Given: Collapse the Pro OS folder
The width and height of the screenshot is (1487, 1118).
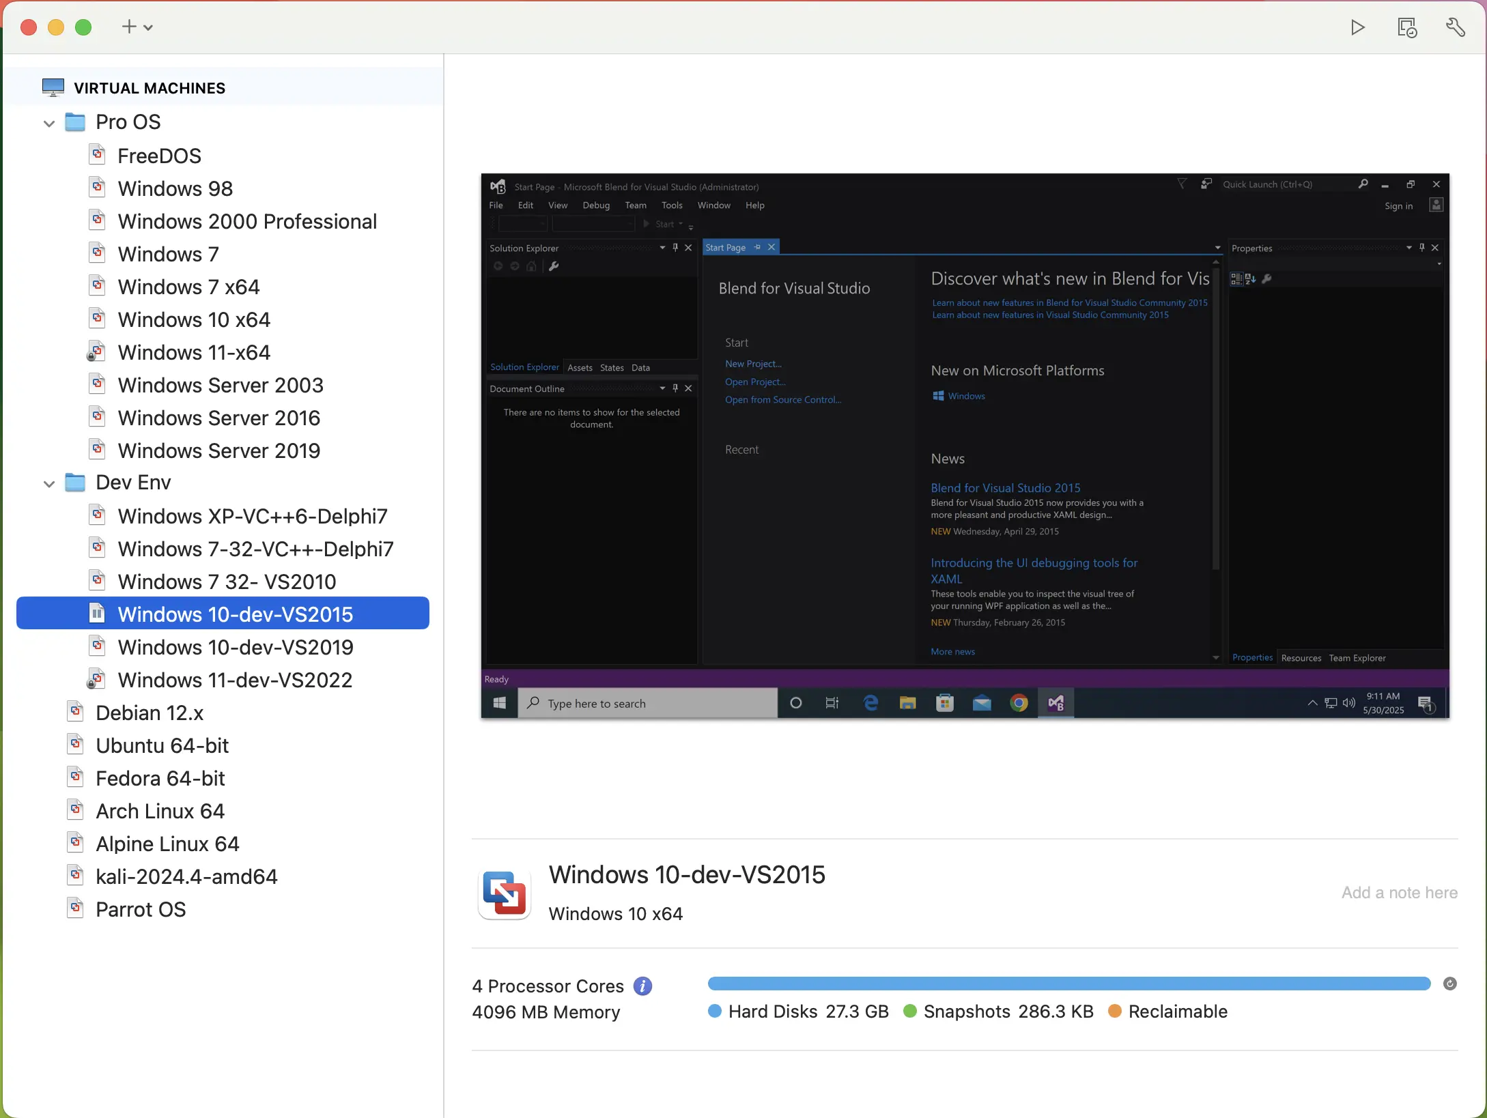Looking at the screenshot, I should (x=49, y=124).
